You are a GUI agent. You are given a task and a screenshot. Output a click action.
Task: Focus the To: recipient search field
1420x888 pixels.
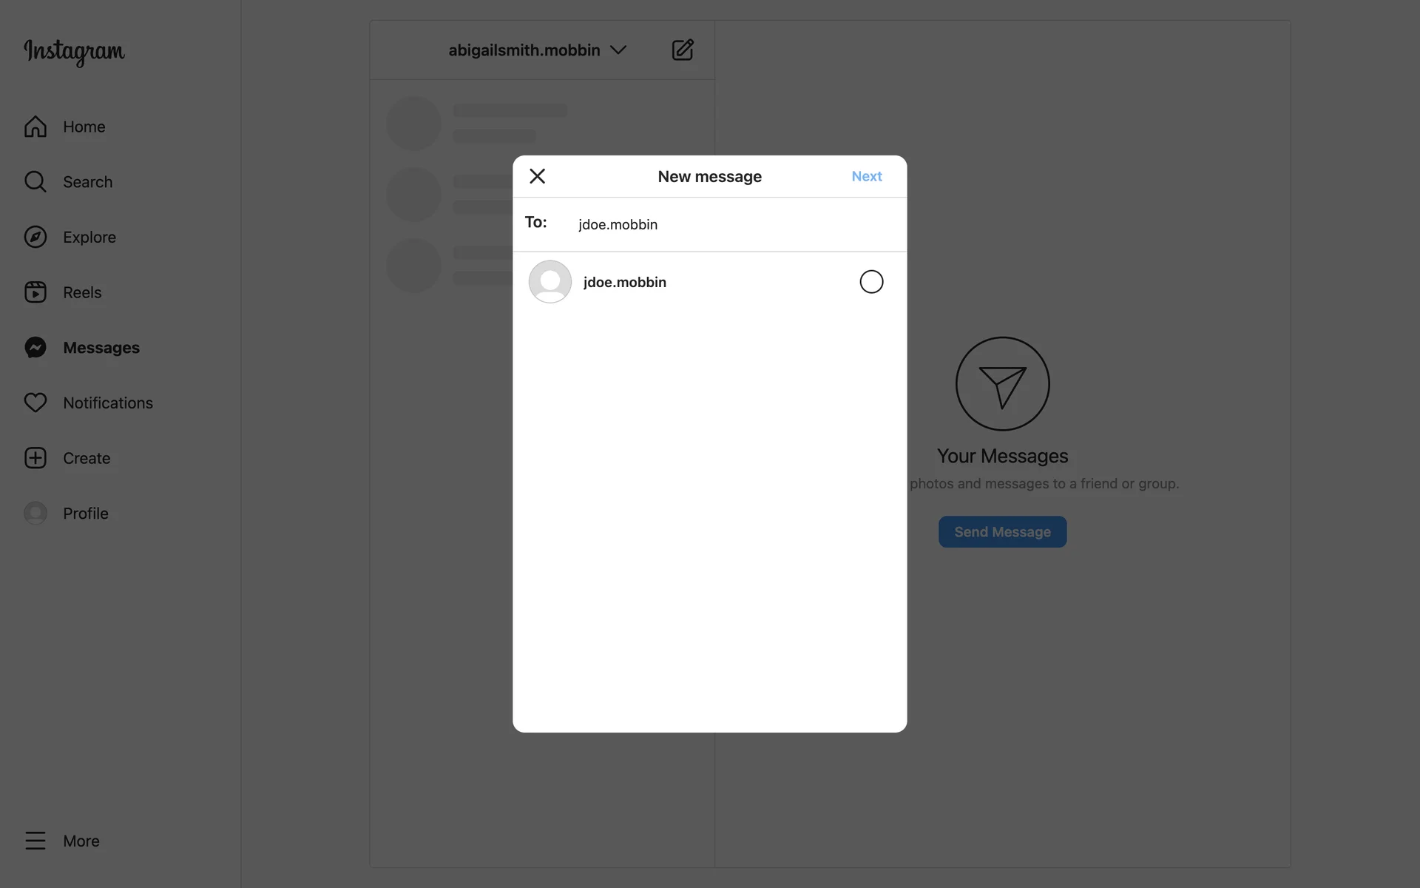coord(736,224)
